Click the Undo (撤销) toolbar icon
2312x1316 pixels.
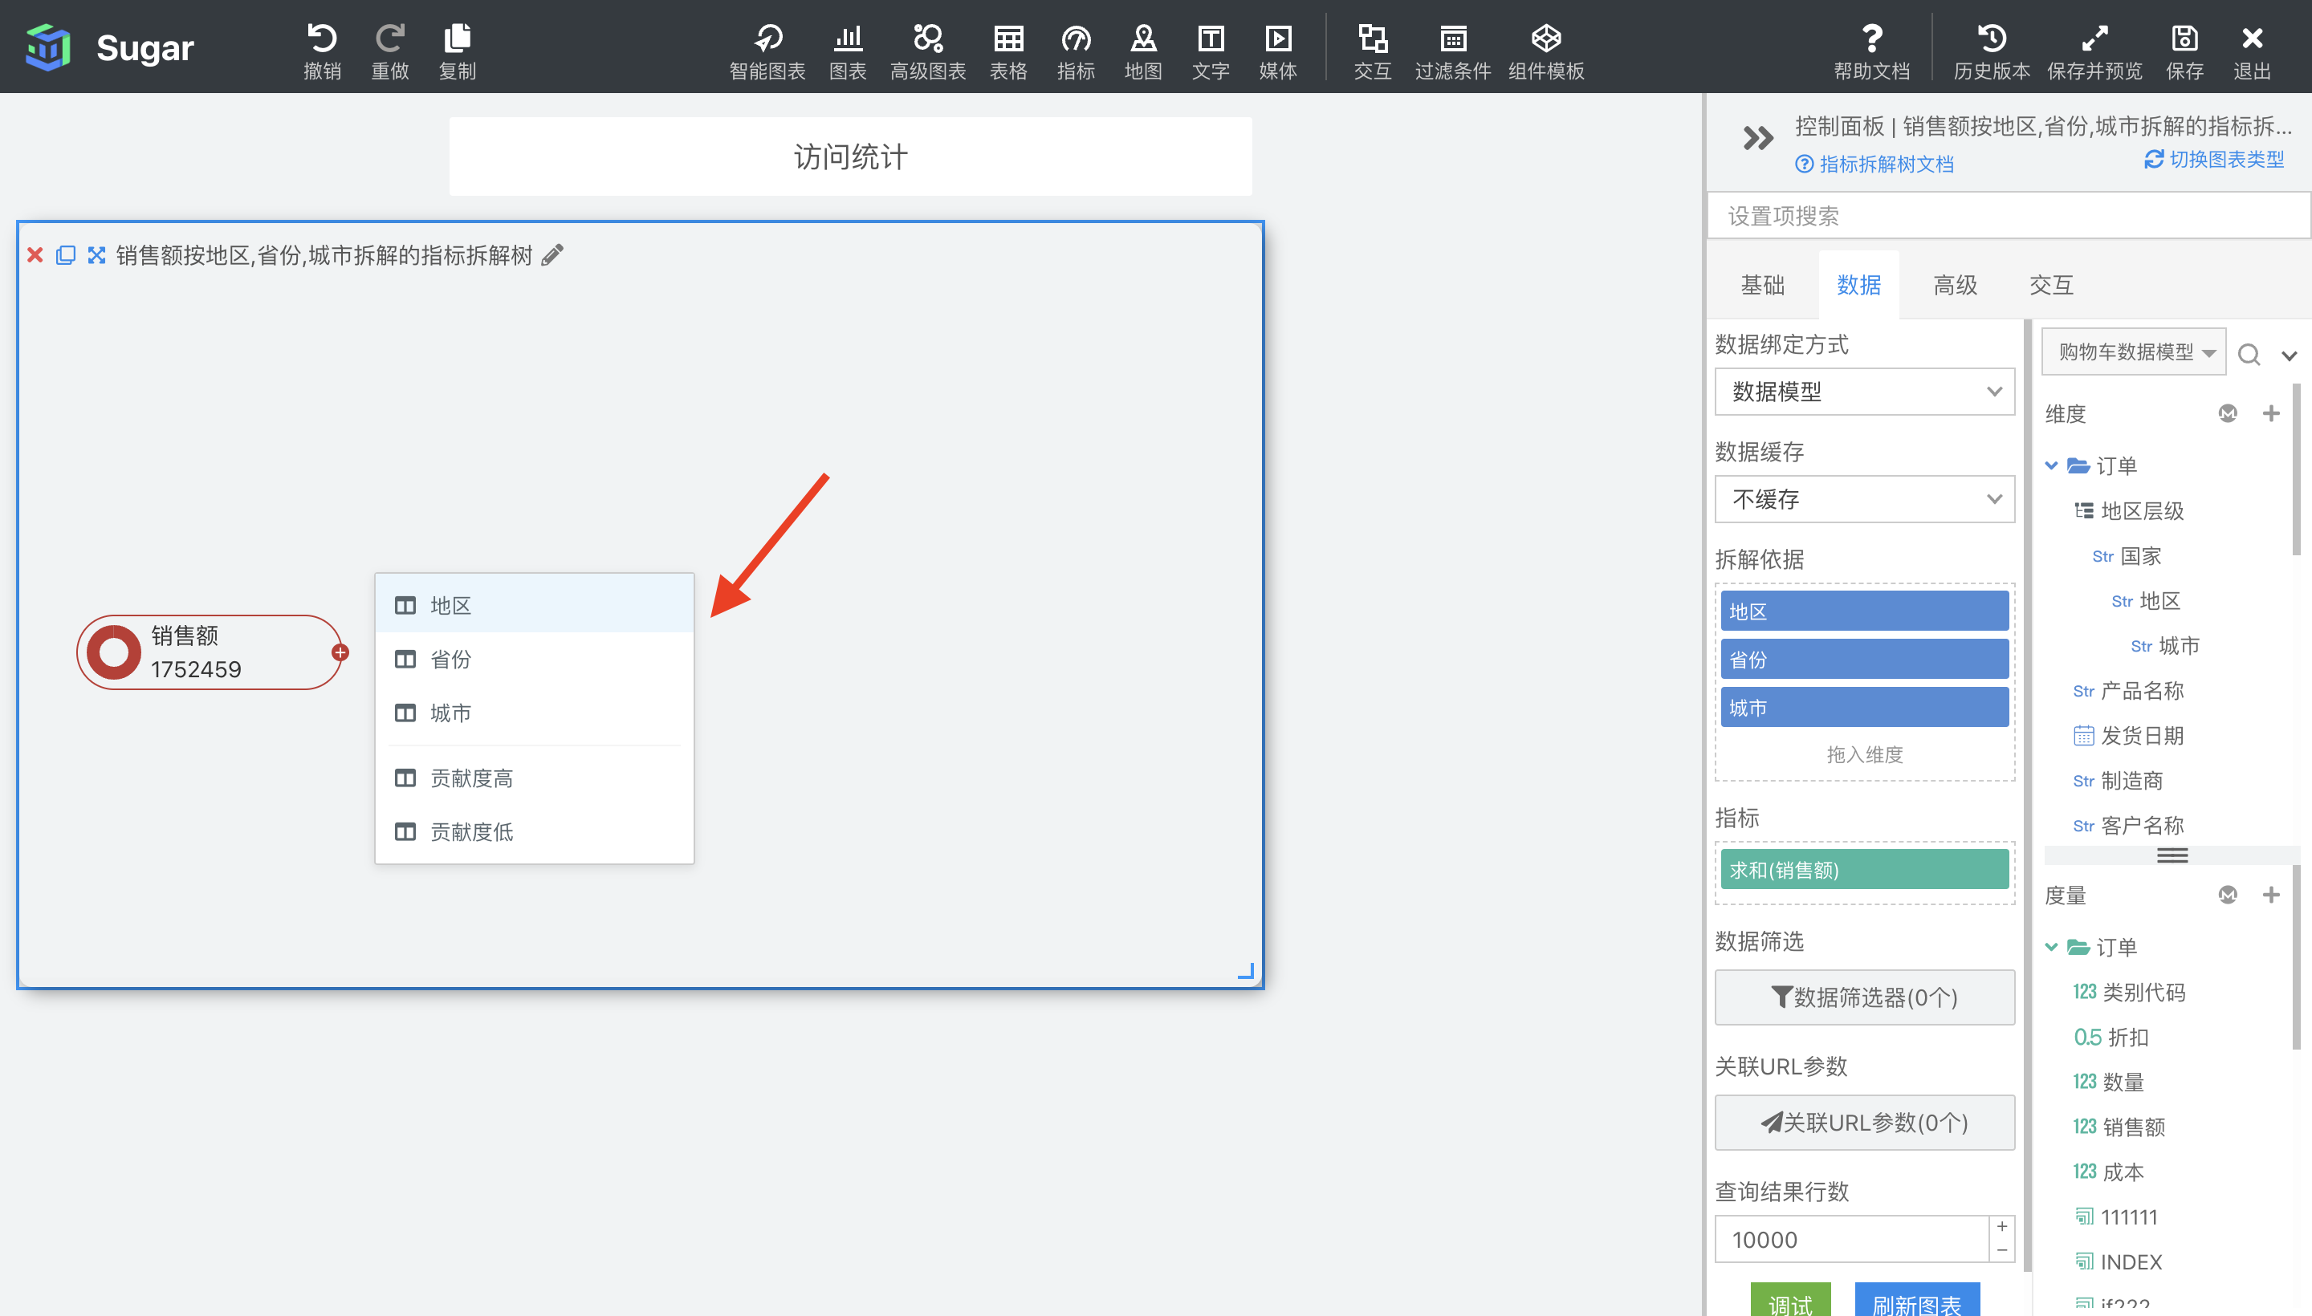click(x=322, y=51)
